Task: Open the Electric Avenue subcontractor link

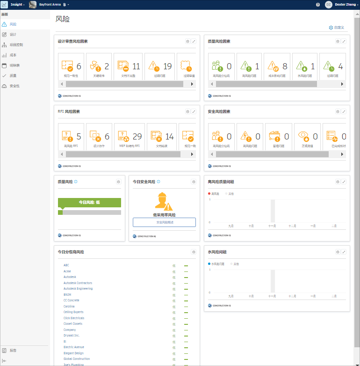Action: click(74, 347)
